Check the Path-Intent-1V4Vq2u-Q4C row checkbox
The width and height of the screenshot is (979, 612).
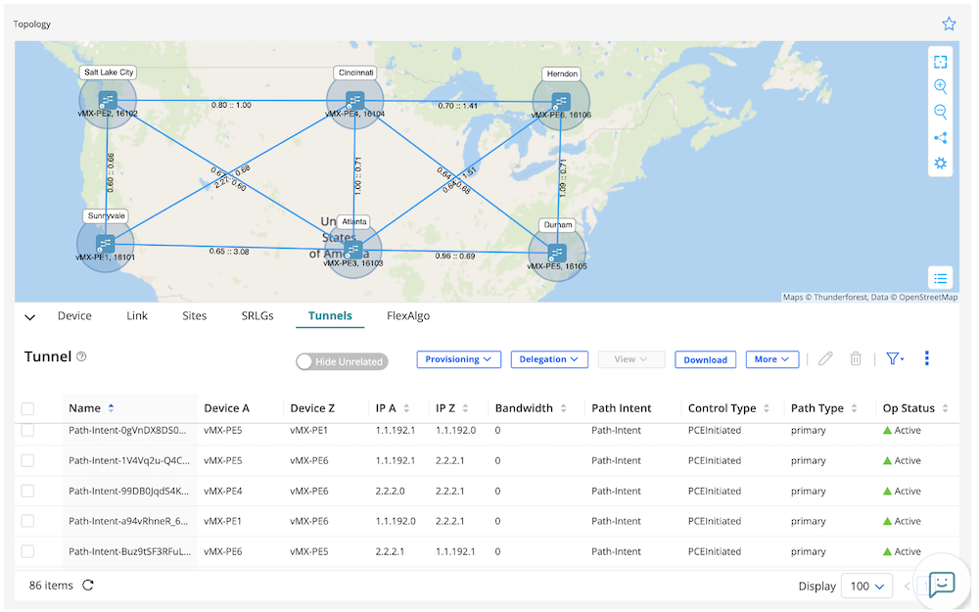point(27,460)
